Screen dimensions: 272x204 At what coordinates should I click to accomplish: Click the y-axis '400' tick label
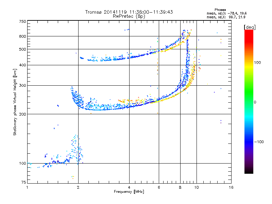23,65
